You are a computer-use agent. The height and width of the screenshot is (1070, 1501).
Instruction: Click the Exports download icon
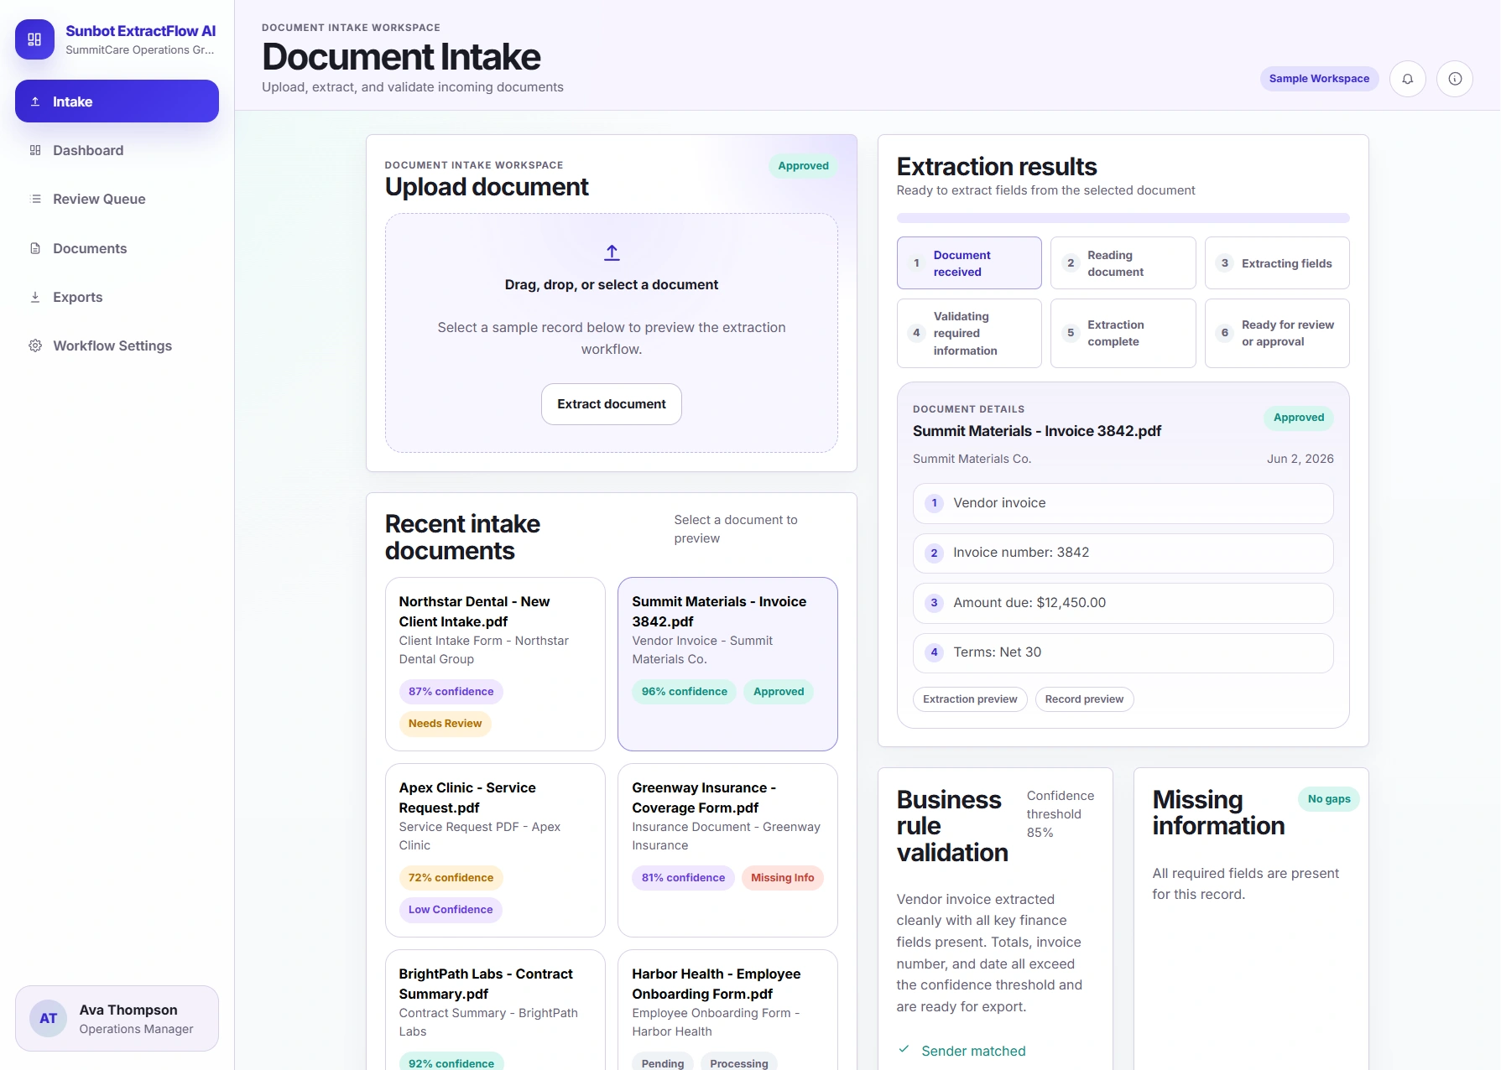(x=35, y=297)
